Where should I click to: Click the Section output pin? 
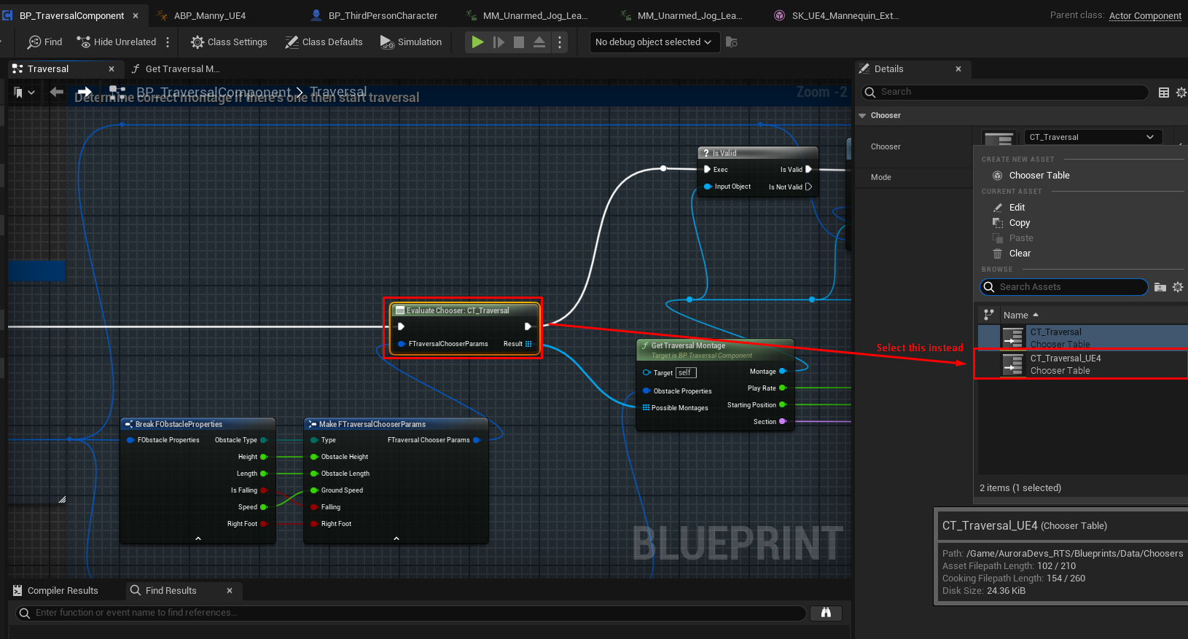tap(783, 422)
